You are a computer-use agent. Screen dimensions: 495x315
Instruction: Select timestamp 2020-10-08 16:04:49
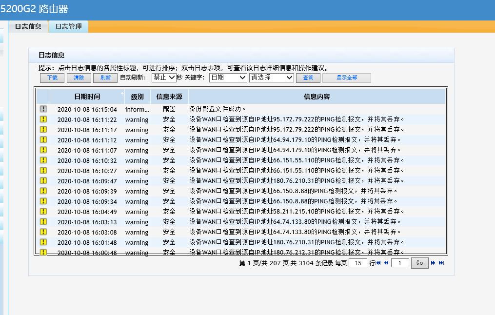click(x=87, y=212)
